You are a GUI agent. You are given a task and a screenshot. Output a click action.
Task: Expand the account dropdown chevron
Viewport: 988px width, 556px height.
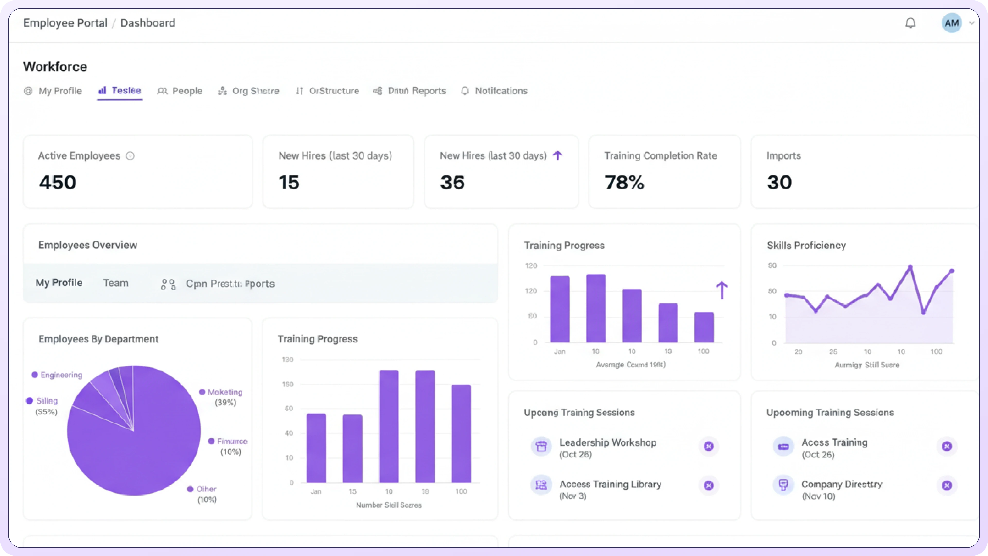tap(972, 23)
